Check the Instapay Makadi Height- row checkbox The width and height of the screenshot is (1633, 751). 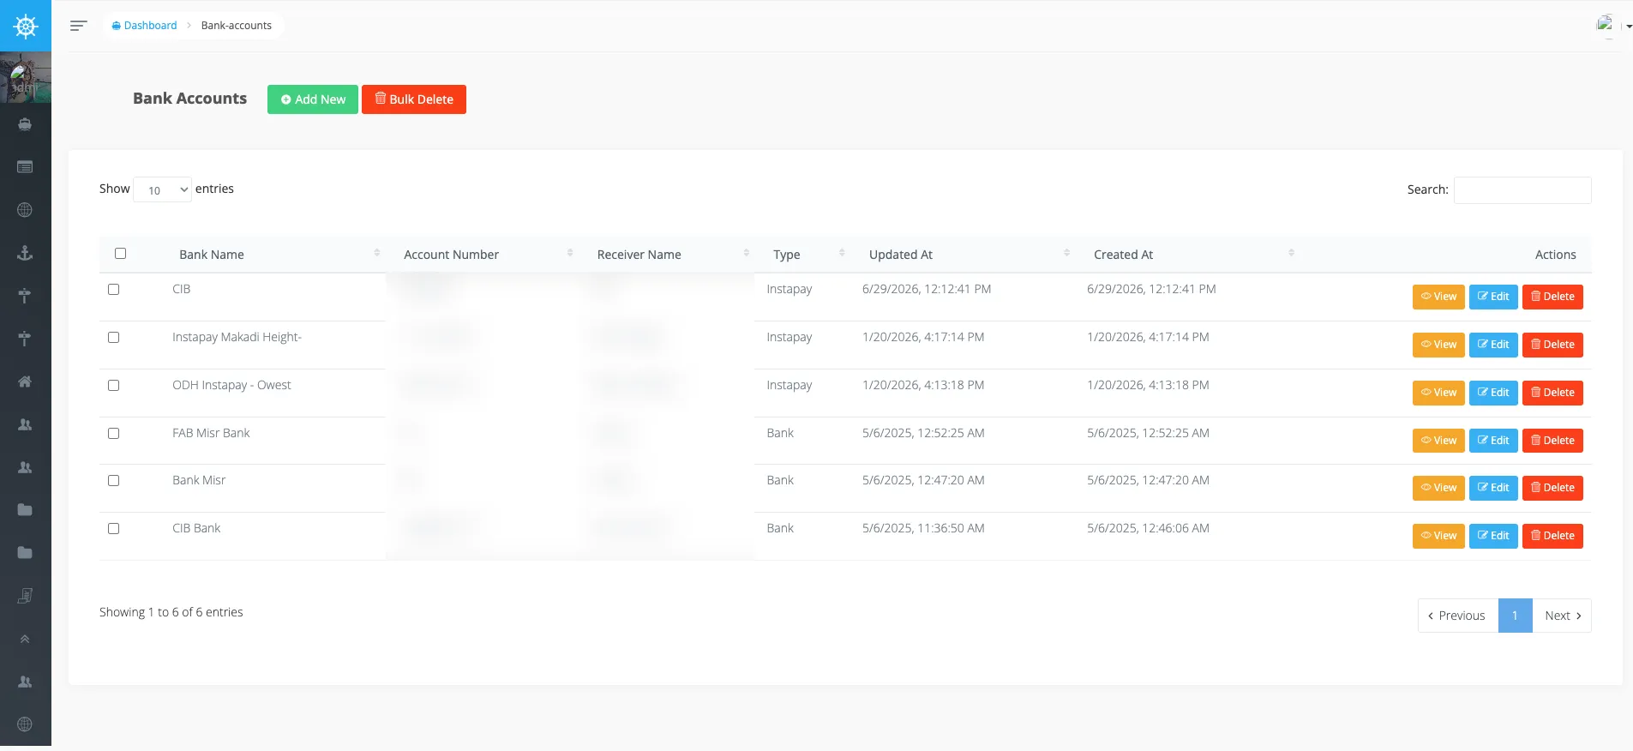coord(113,338)
